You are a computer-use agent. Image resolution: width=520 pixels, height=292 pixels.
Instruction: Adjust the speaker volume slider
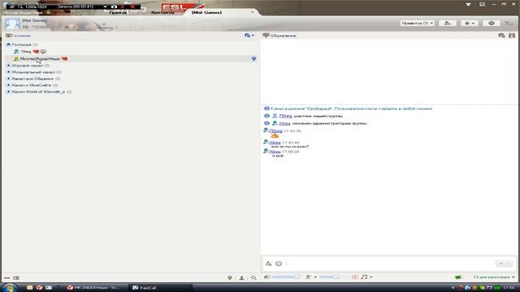point(285,277)
